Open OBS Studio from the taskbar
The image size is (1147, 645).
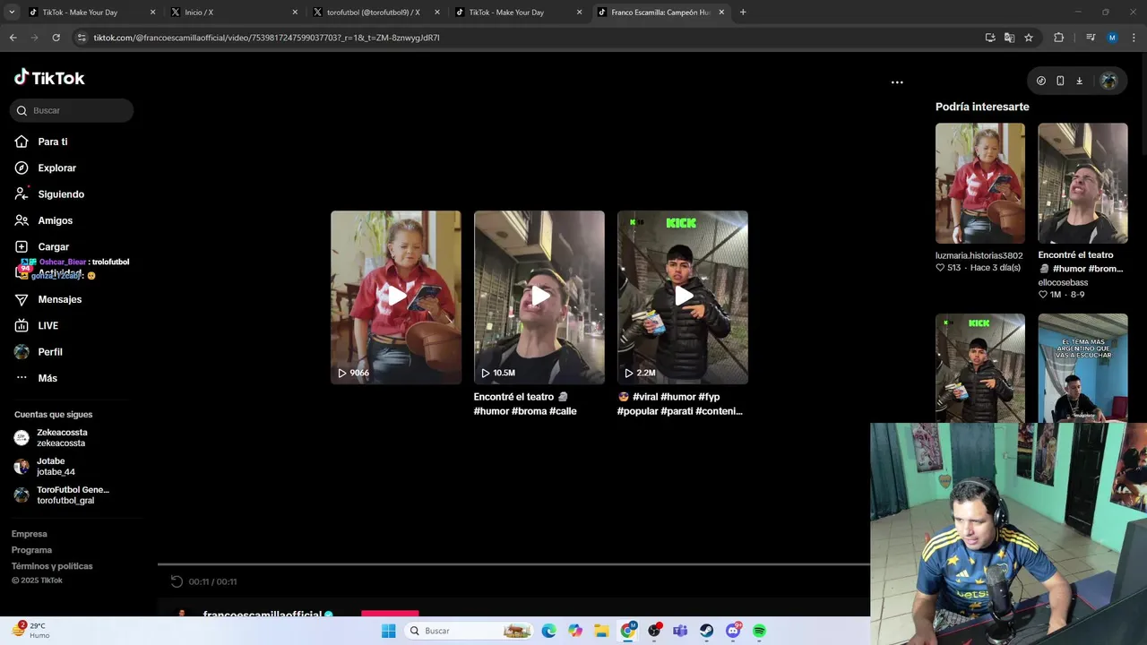coord(654,631)
